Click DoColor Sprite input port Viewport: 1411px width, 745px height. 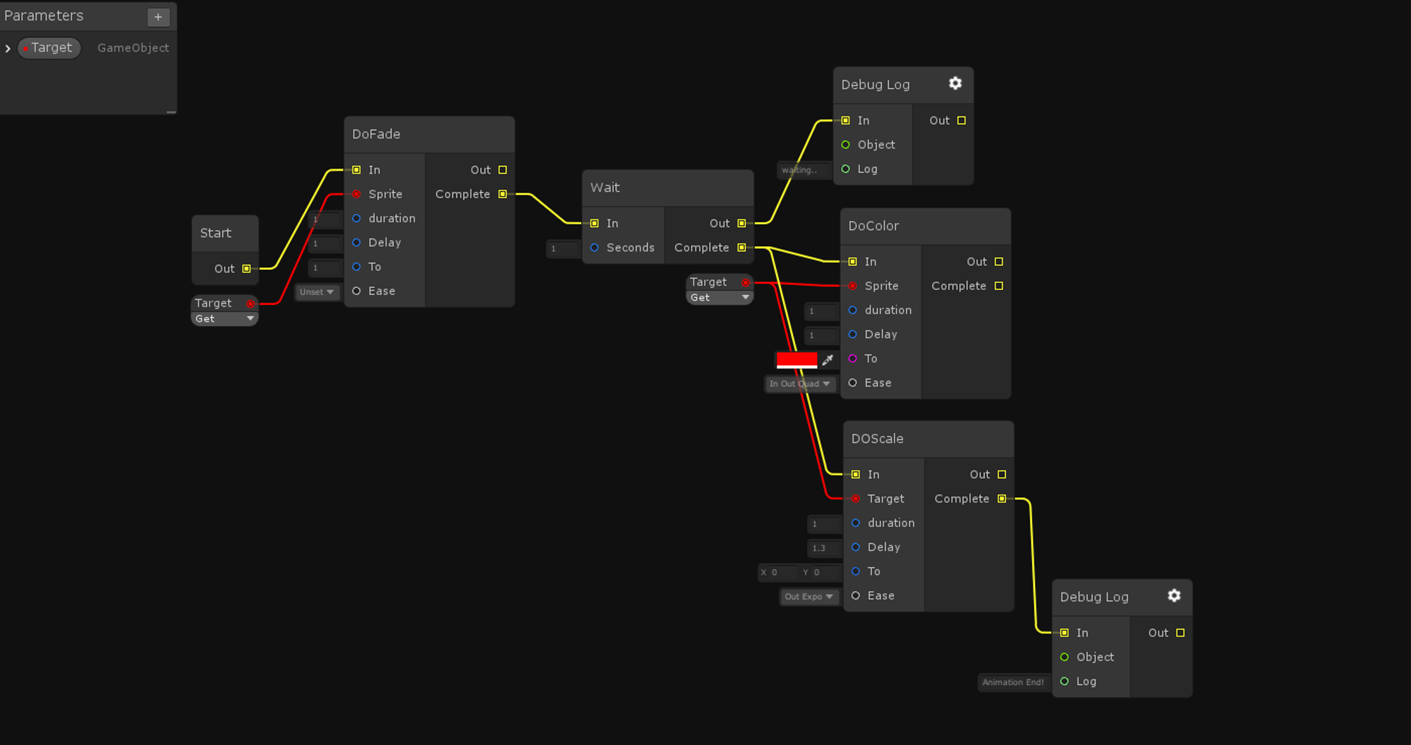[852, 286]
